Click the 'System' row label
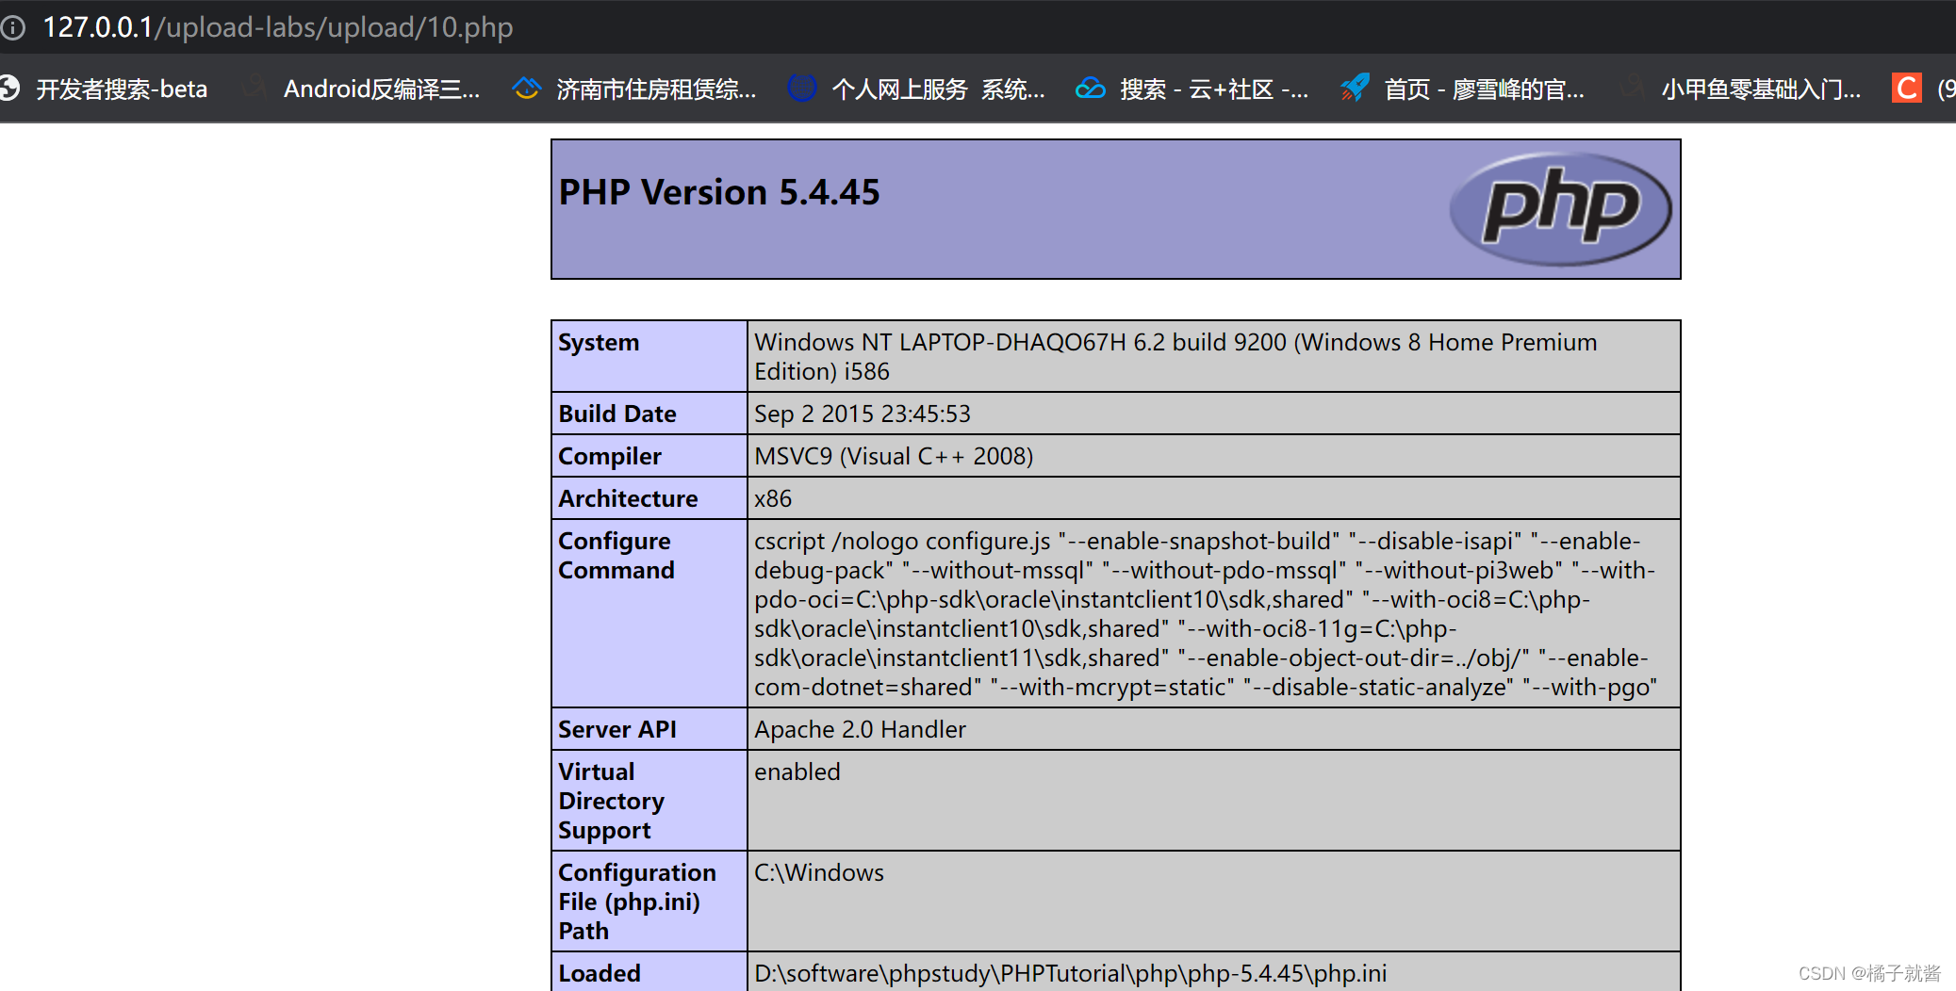This screenshot has width=1956, height=991. click(599, 343)
